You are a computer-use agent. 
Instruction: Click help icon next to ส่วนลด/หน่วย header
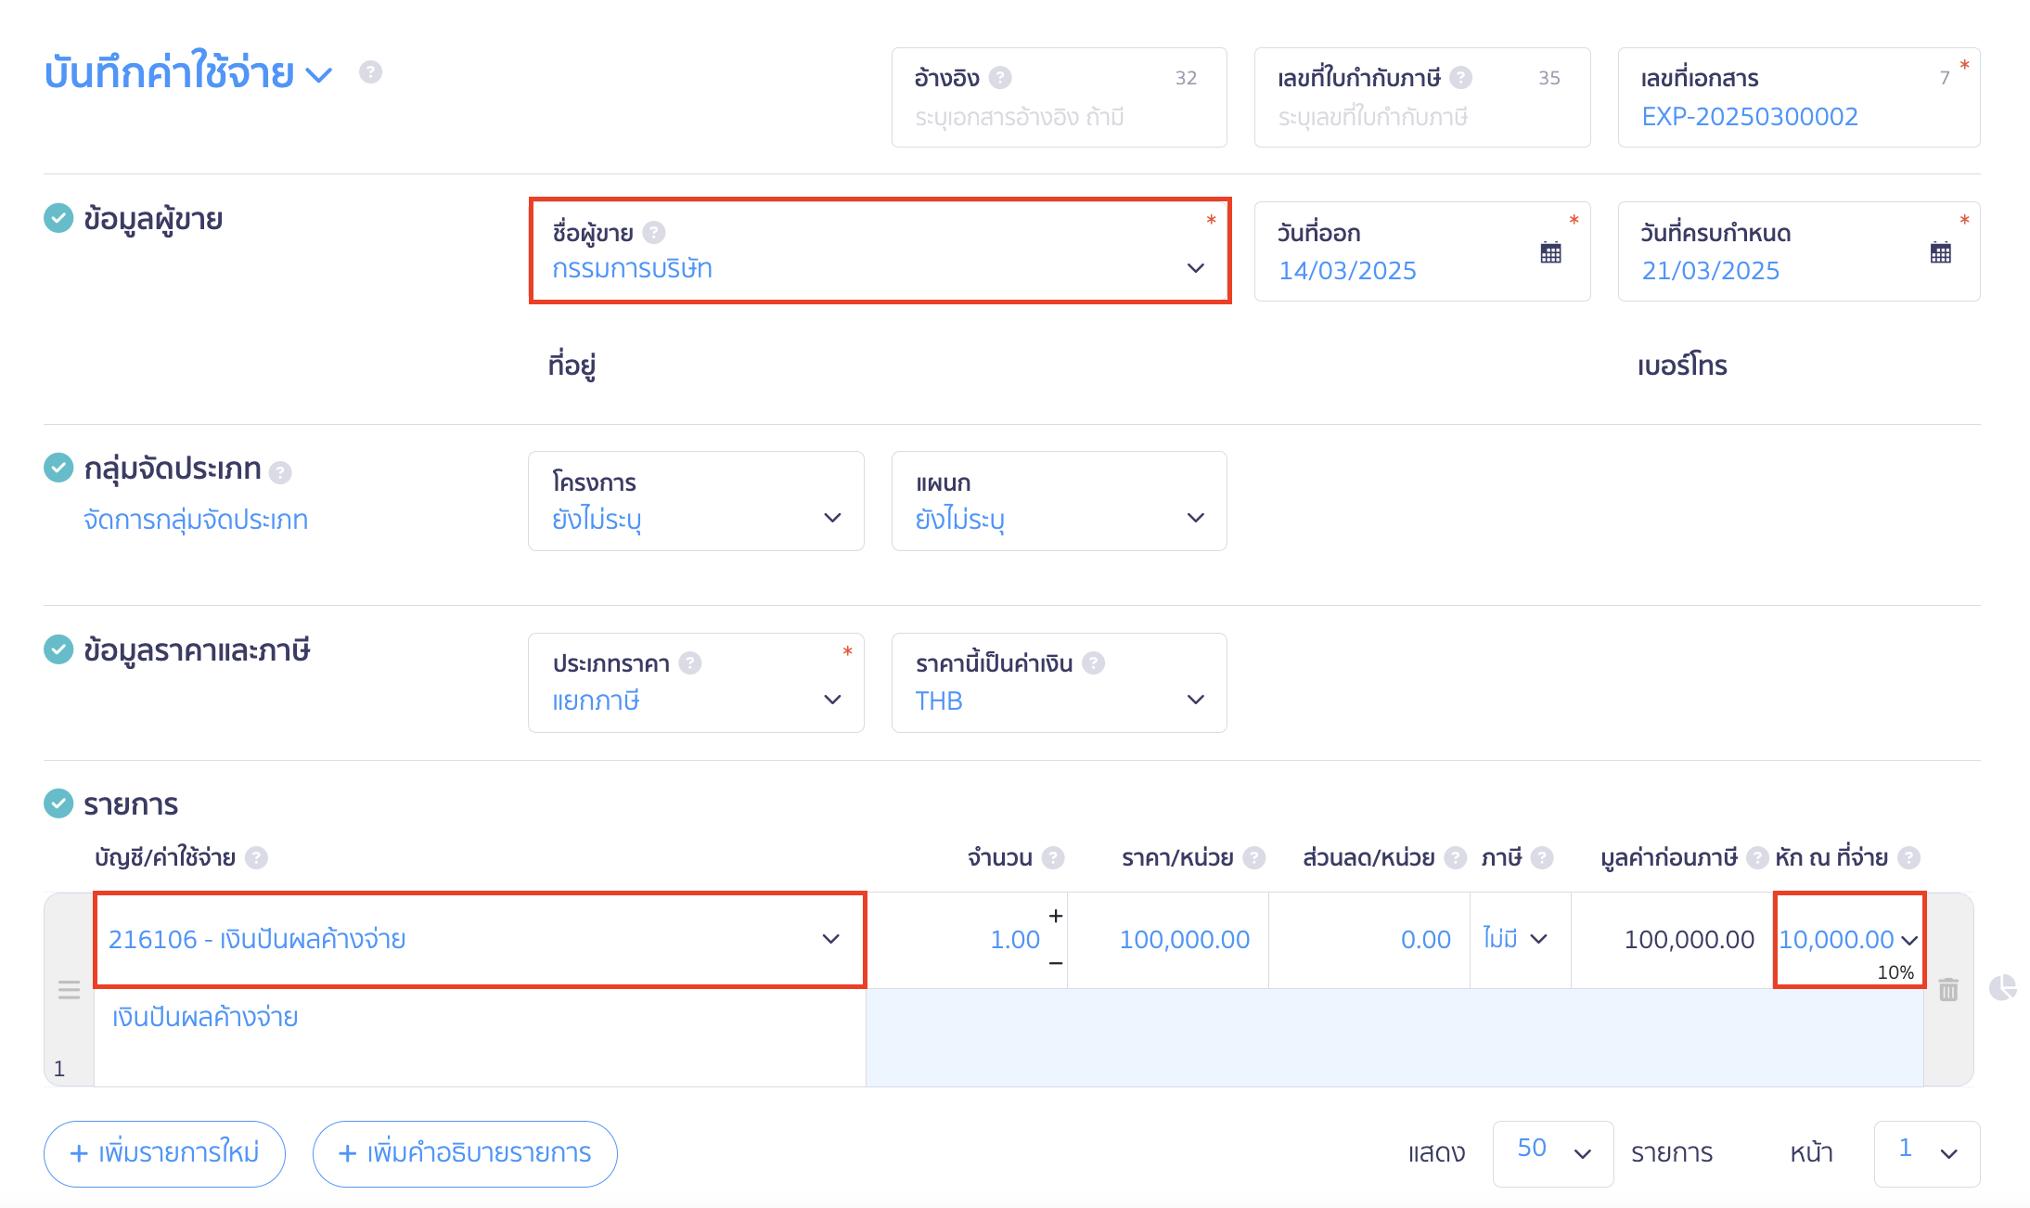point(1456,858)
